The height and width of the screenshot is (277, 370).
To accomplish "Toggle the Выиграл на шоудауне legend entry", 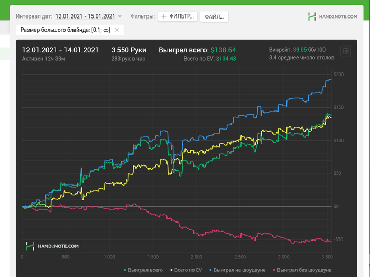I will point(237,270).
